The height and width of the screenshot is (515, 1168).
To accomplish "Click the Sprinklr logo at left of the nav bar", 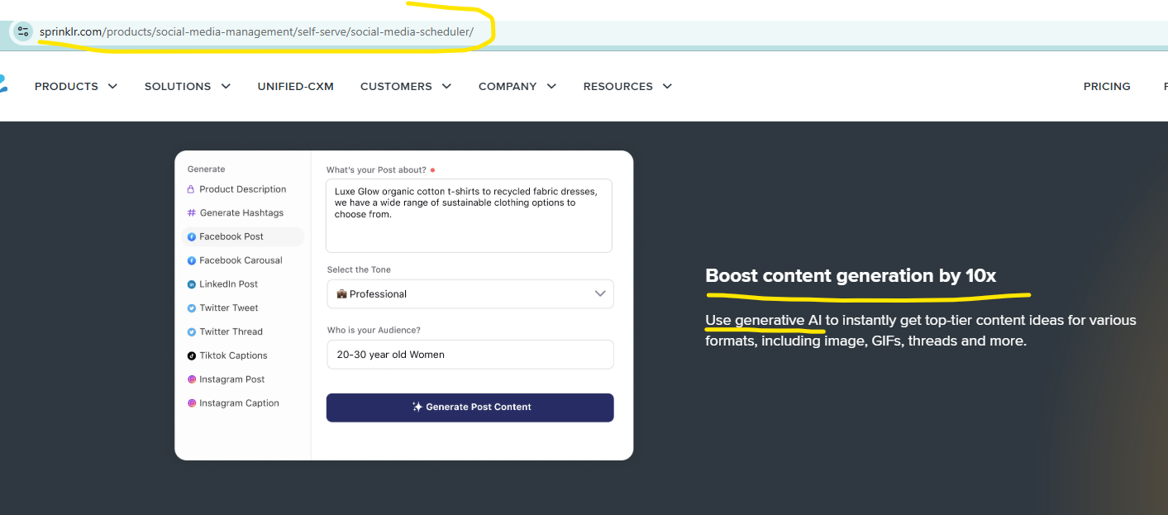I will click(x=2, y=84).
